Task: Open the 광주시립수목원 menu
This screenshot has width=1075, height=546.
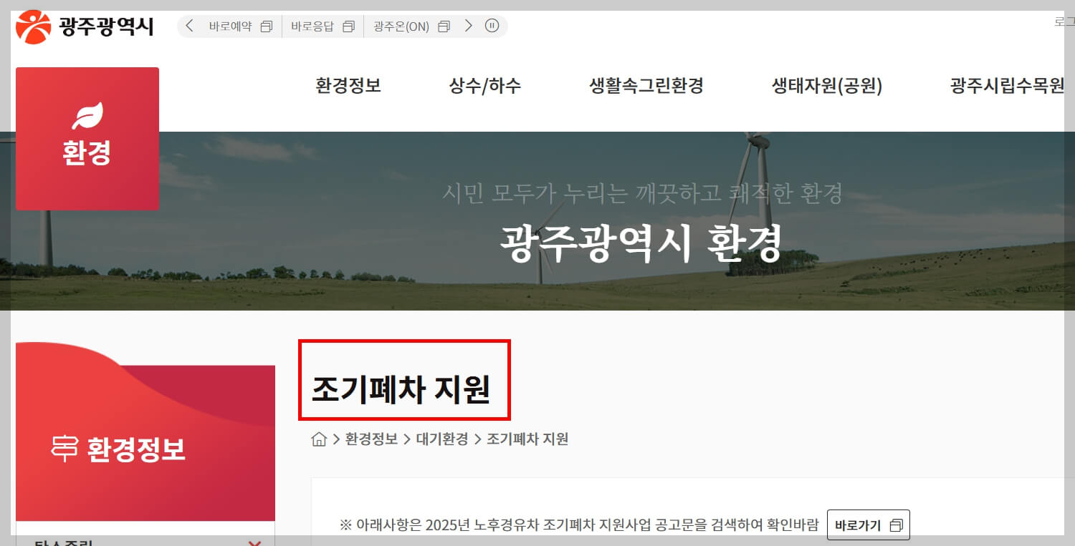Action: 1008,87
